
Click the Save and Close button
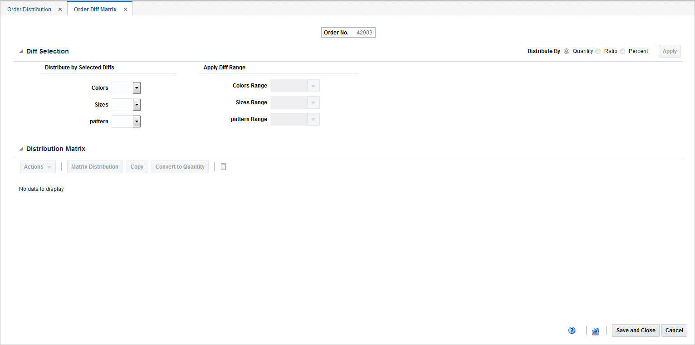(635, 330)
